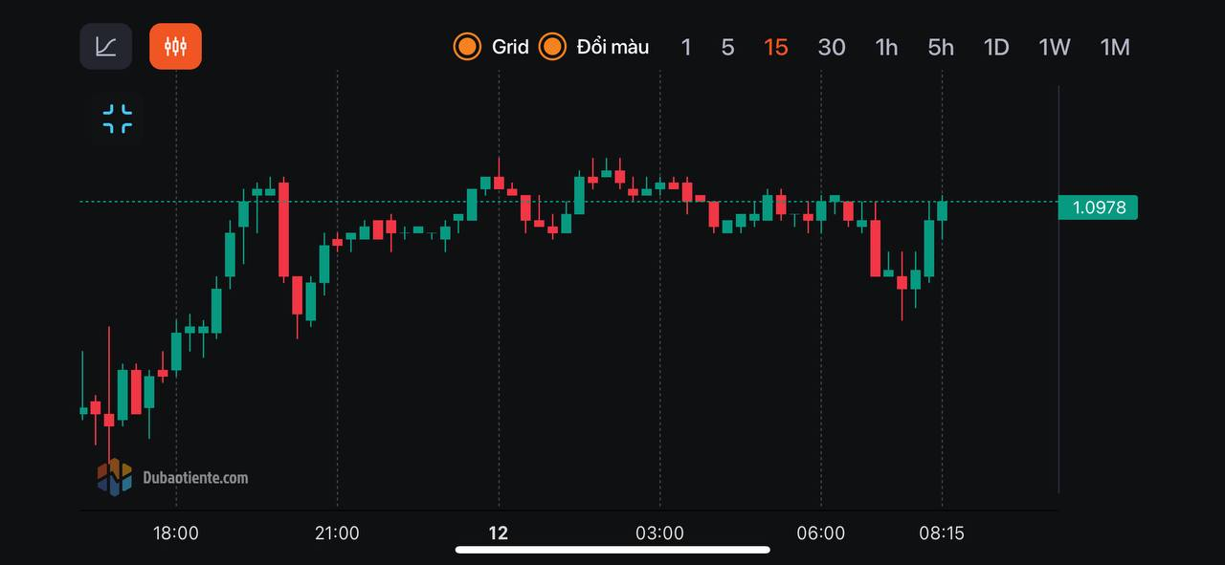Image resolution: width=1225 pixels, height=565 pixels.
Task: Switch to the 1h timeframe
Action: (886, 47)
